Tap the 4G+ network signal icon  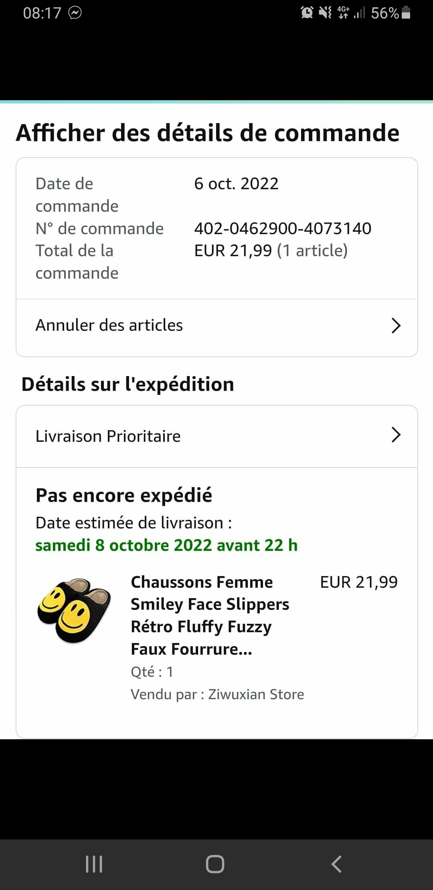point(344,13)
